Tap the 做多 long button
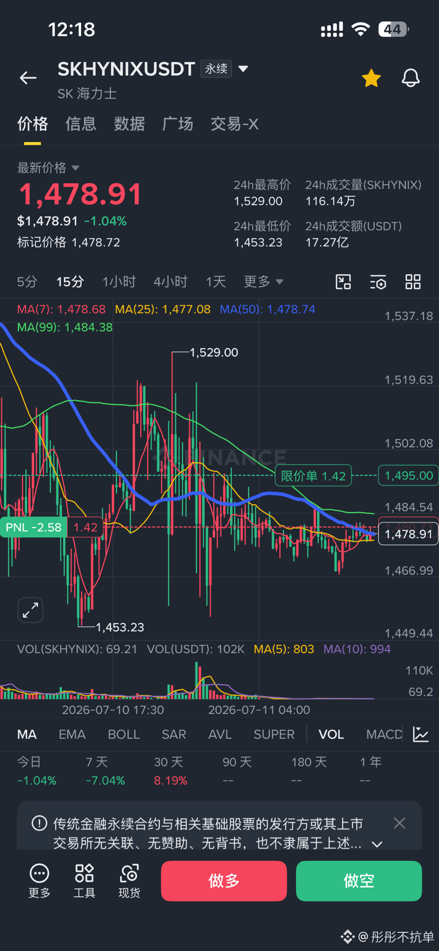This screenshot has width=439, height=951. click(224, 881)
